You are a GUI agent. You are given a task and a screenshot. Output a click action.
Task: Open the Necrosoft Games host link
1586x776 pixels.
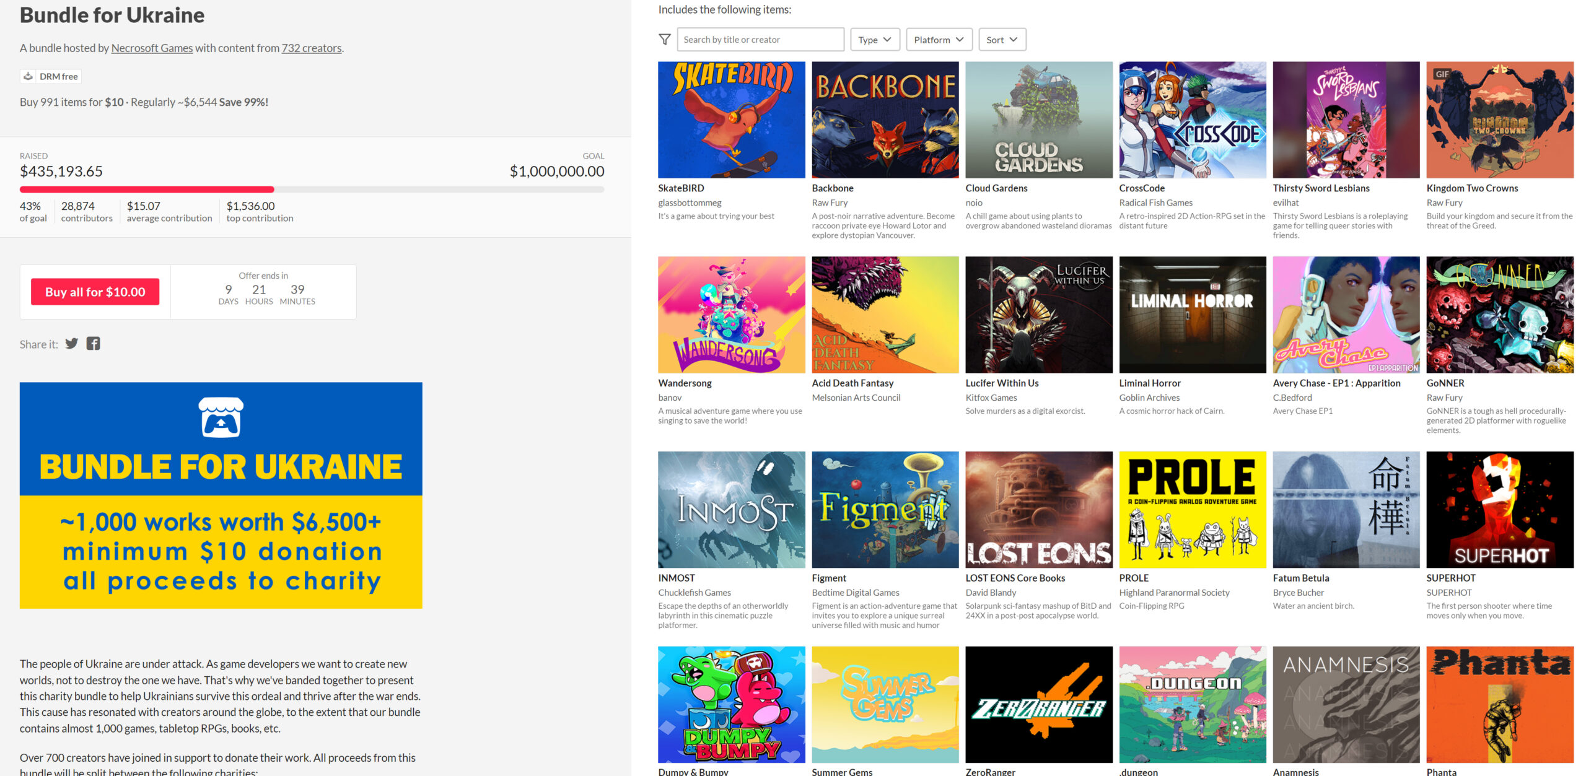pos(152,48)
